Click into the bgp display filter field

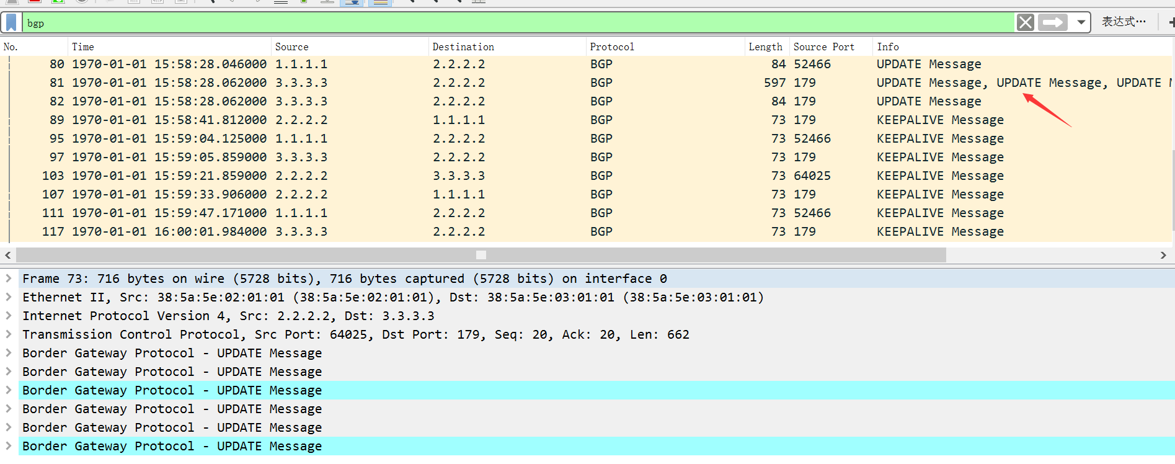(518, 23)
